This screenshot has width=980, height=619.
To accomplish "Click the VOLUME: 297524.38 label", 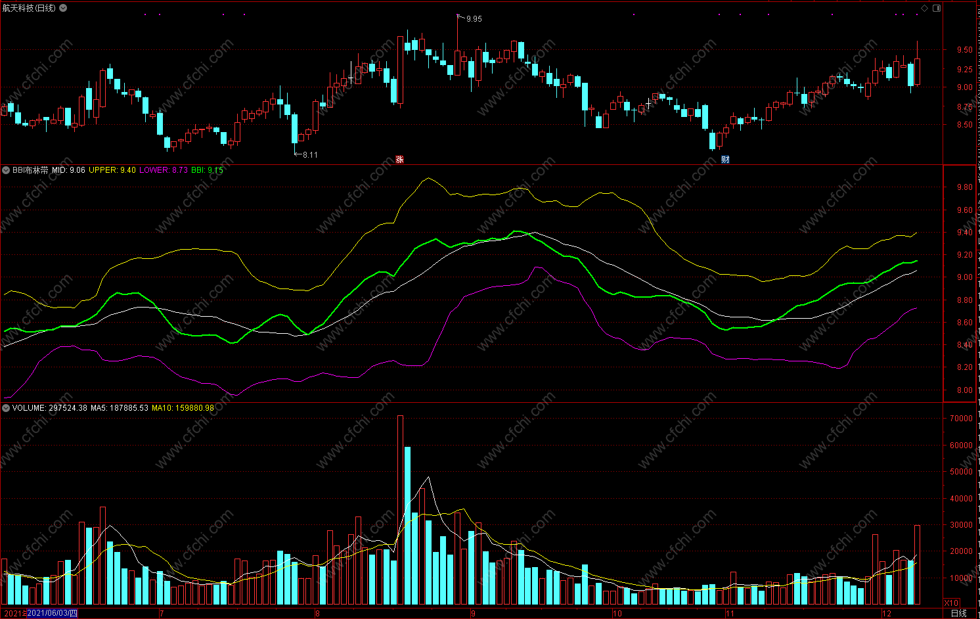I will [x=50, y=407].
